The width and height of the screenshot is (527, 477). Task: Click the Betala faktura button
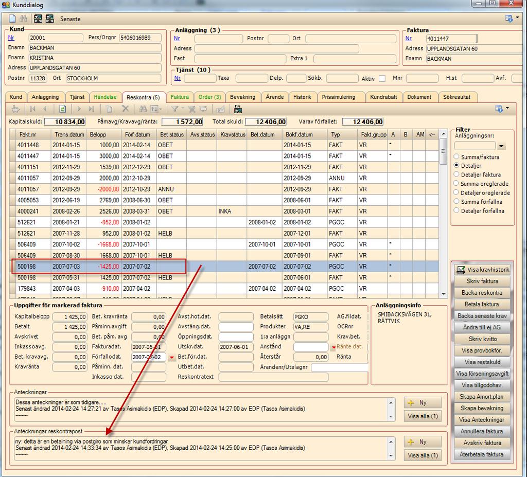tap(482, 304)
